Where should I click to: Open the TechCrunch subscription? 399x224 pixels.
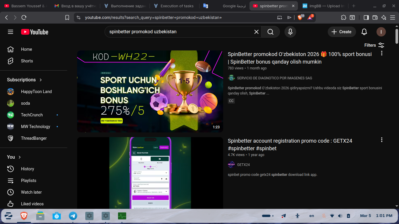coord(34,115)
